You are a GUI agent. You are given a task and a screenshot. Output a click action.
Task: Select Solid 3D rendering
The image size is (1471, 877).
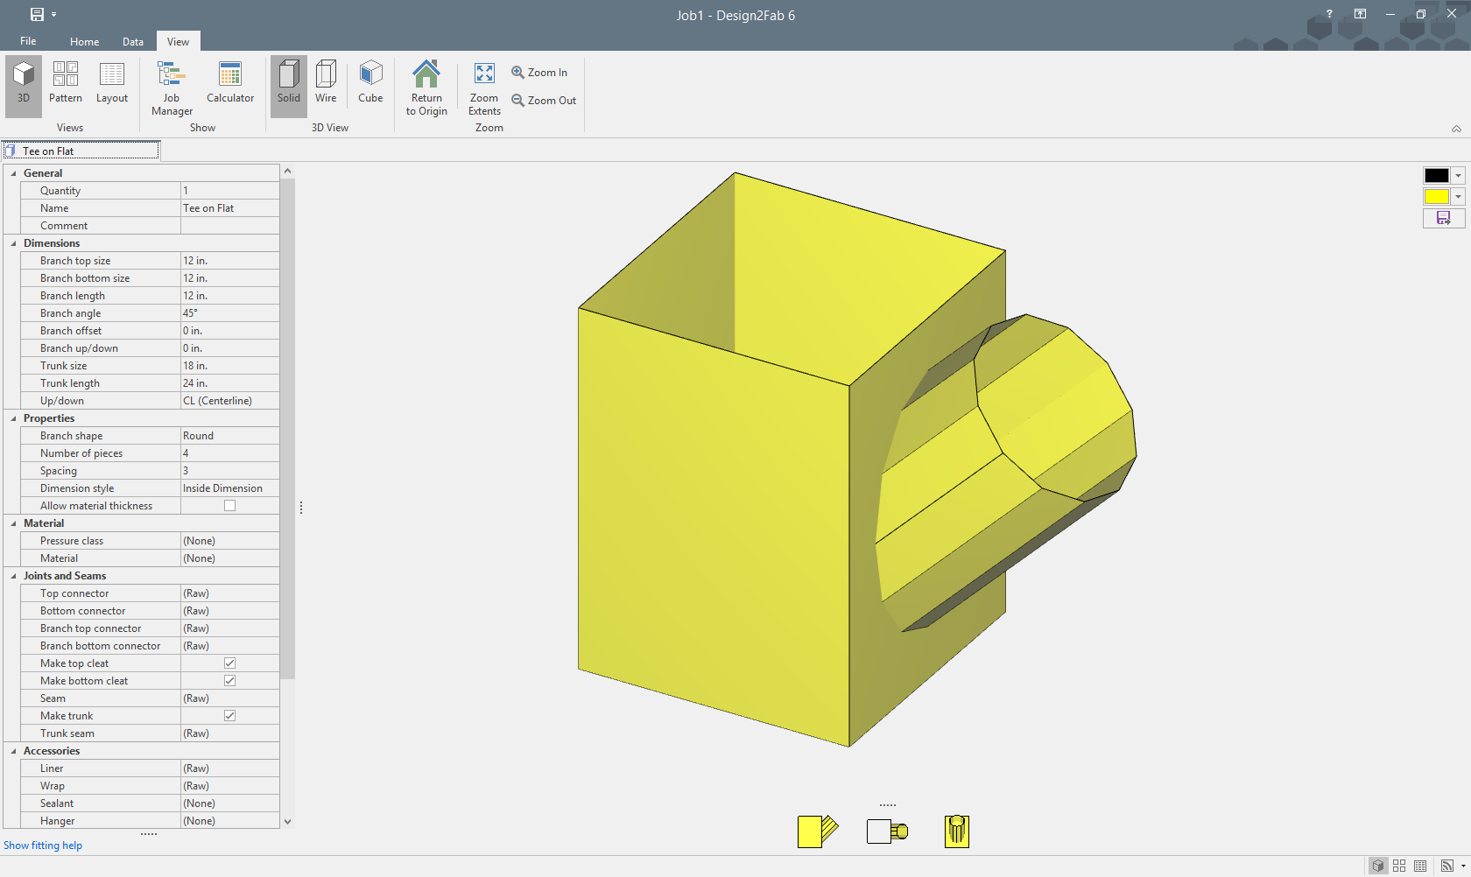pyautogui.click(x=289, y=86)
